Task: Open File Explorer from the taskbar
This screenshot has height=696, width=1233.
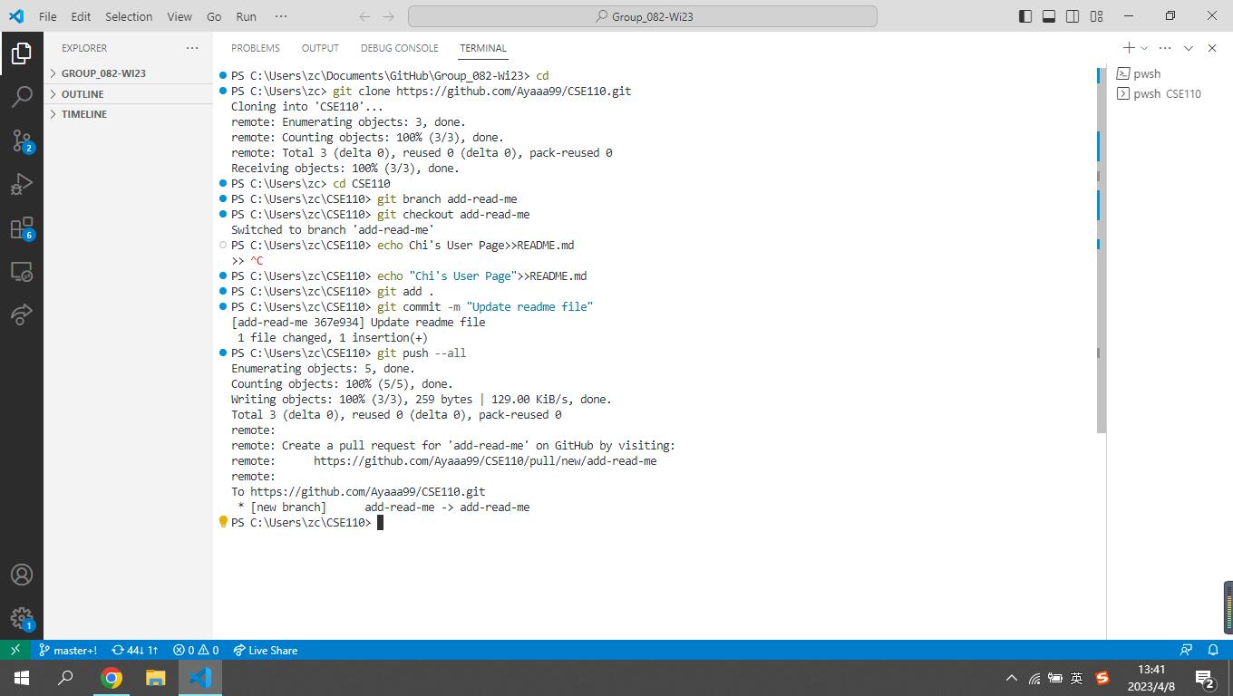Action: tap(155, 678)
